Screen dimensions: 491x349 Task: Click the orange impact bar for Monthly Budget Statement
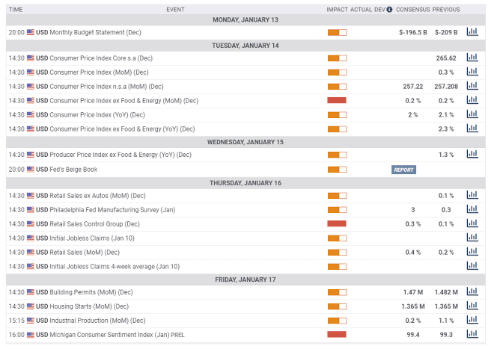pyautogui.click(x=337, y=33)
